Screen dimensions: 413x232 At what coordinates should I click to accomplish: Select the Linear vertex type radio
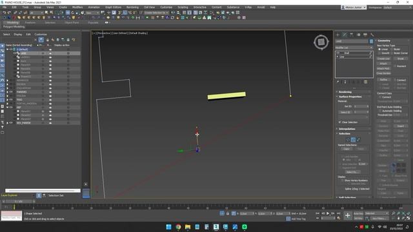pyautogui.click(x=379, y=49)
